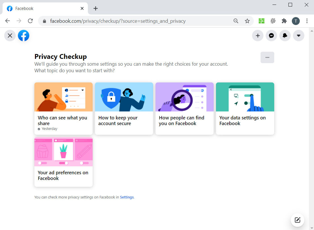This screenshot has width=314, height=230.
Task: Open 'Your data settings on Facebook' card
Action: (245, 109)
